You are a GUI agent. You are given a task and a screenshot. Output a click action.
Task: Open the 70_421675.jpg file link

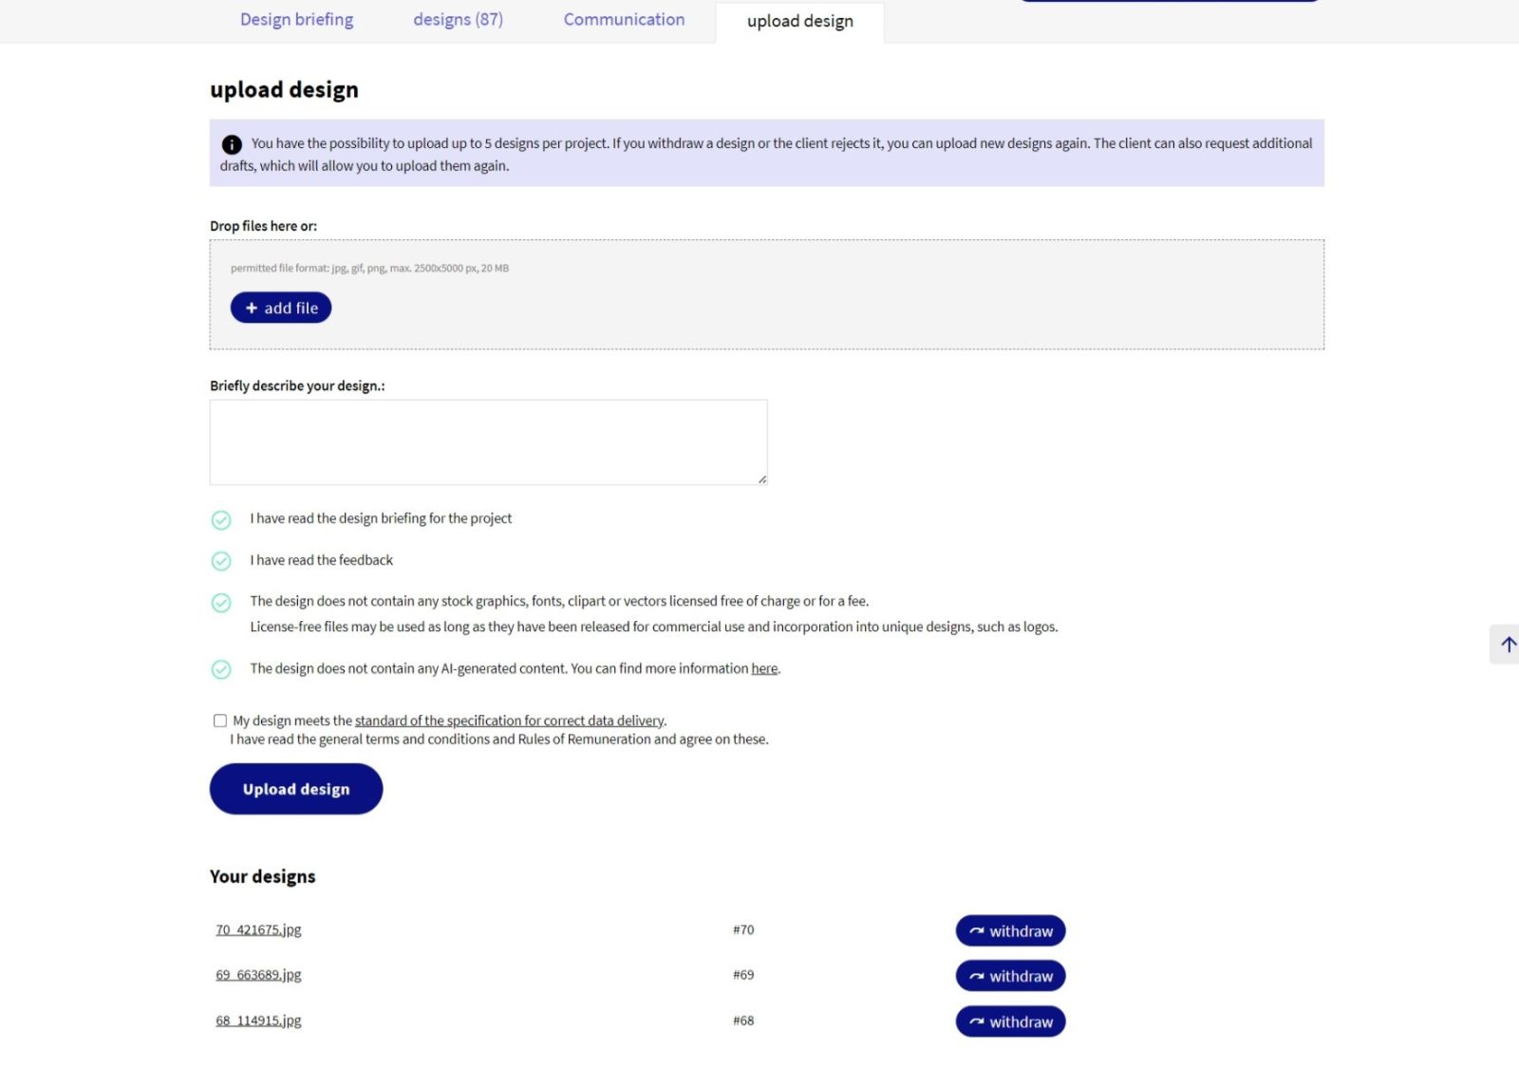[258, 929]
